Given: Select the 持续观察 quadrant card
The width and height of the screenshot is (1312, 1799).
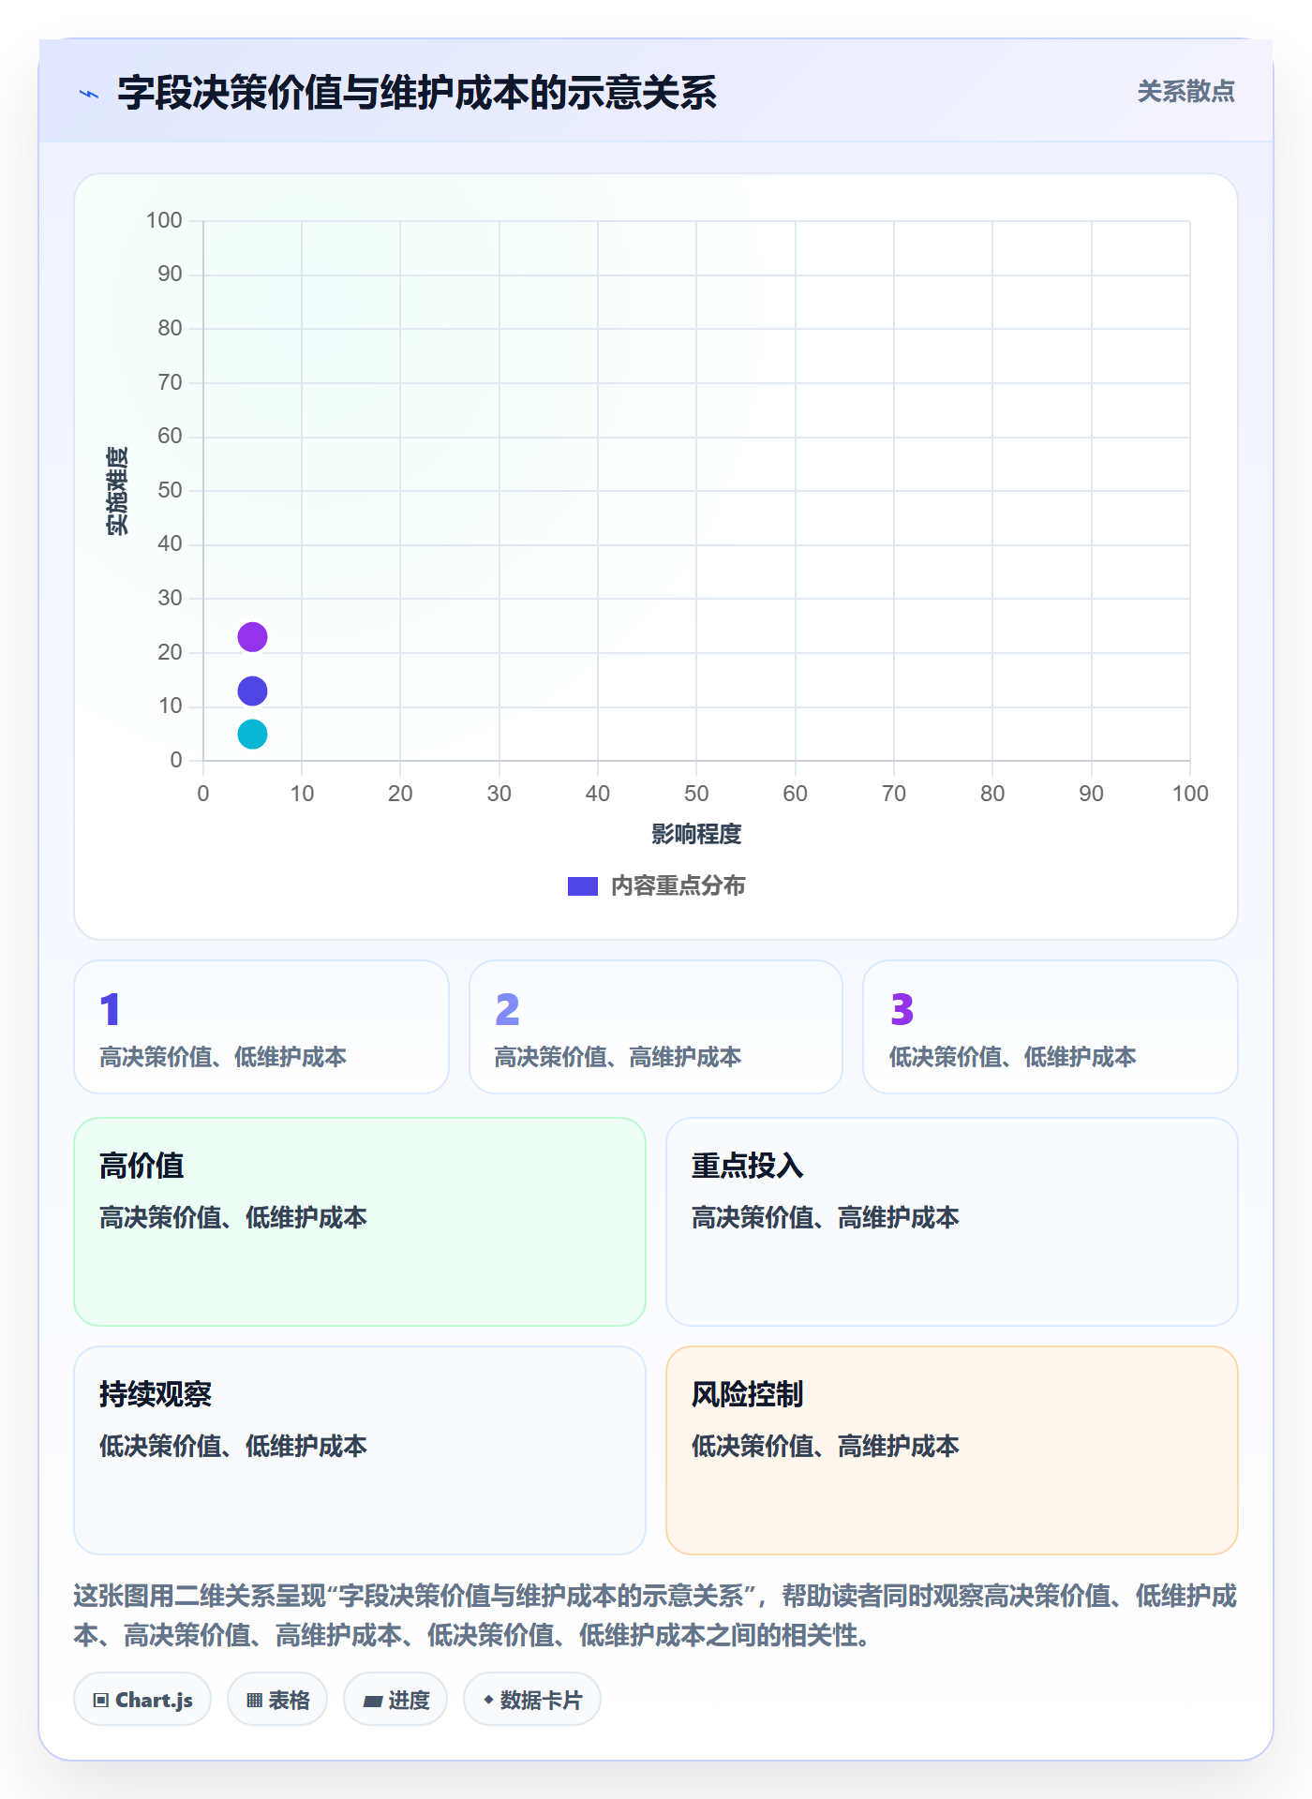Looking at the screenshot, I should point(360,1450).
